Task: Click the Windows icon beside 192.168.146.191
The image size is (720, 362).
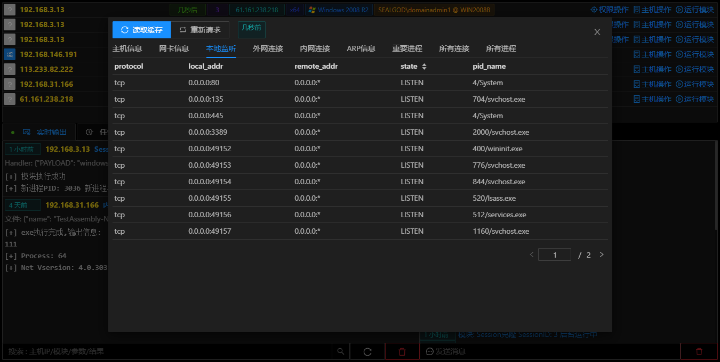Action: click(x=10, y=54)
